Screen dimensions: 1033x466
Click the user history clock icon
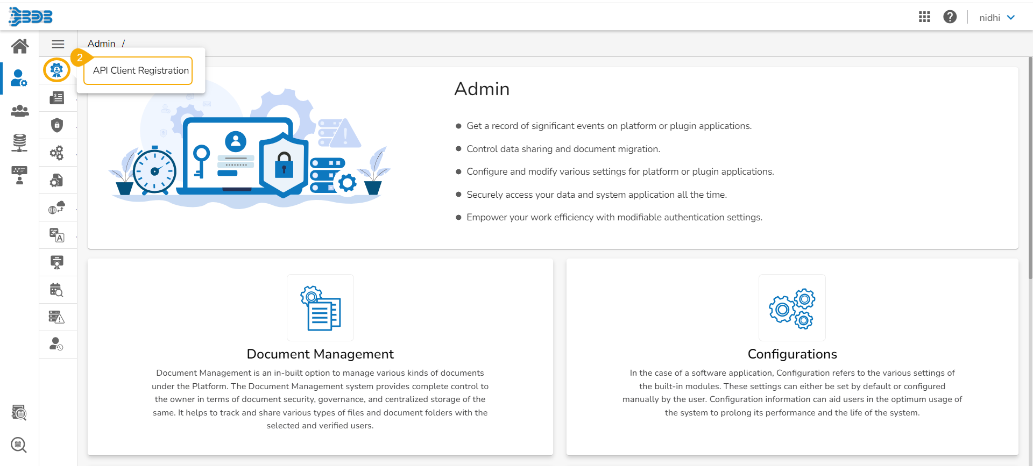click(x=56, y=344)
